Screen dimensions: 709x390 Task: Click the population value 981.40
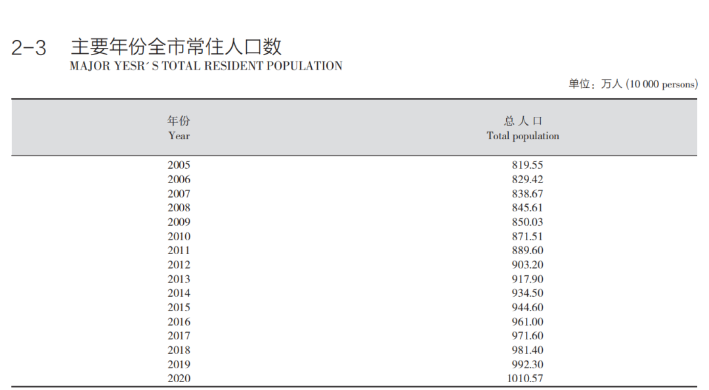tap(527, 350)
